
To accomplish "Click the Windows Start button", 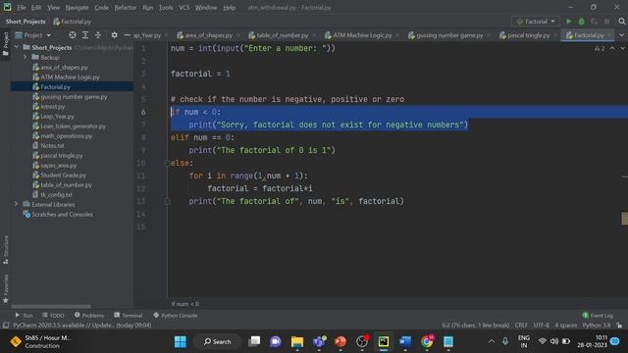I will coord(181,341).
